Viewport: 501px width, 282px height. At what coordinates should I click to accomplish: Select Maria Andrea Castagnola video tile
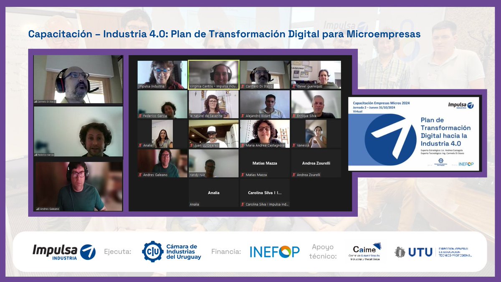tap(265, 134)
